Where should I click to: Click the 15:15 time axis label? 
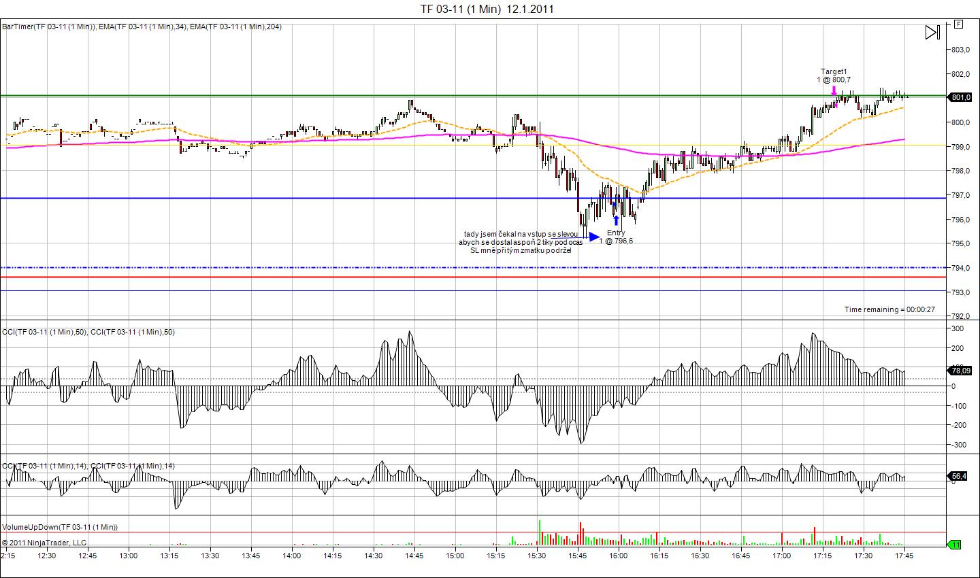tap(496, 556)
